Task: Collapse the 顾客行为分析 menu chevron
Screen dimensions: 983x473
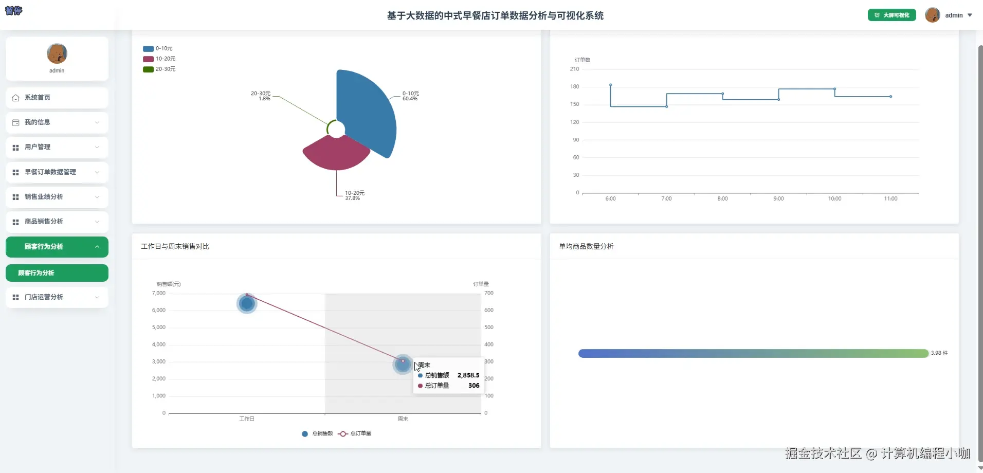Action: (97, 247)
